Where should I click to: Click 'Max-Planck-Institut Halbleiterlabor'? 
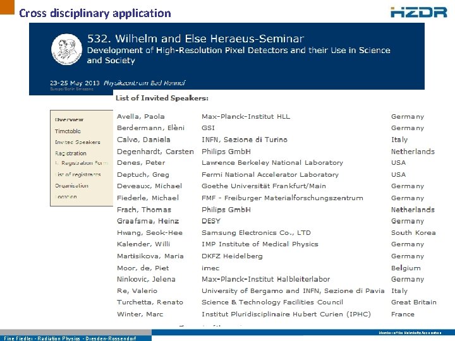pos(265,279)
